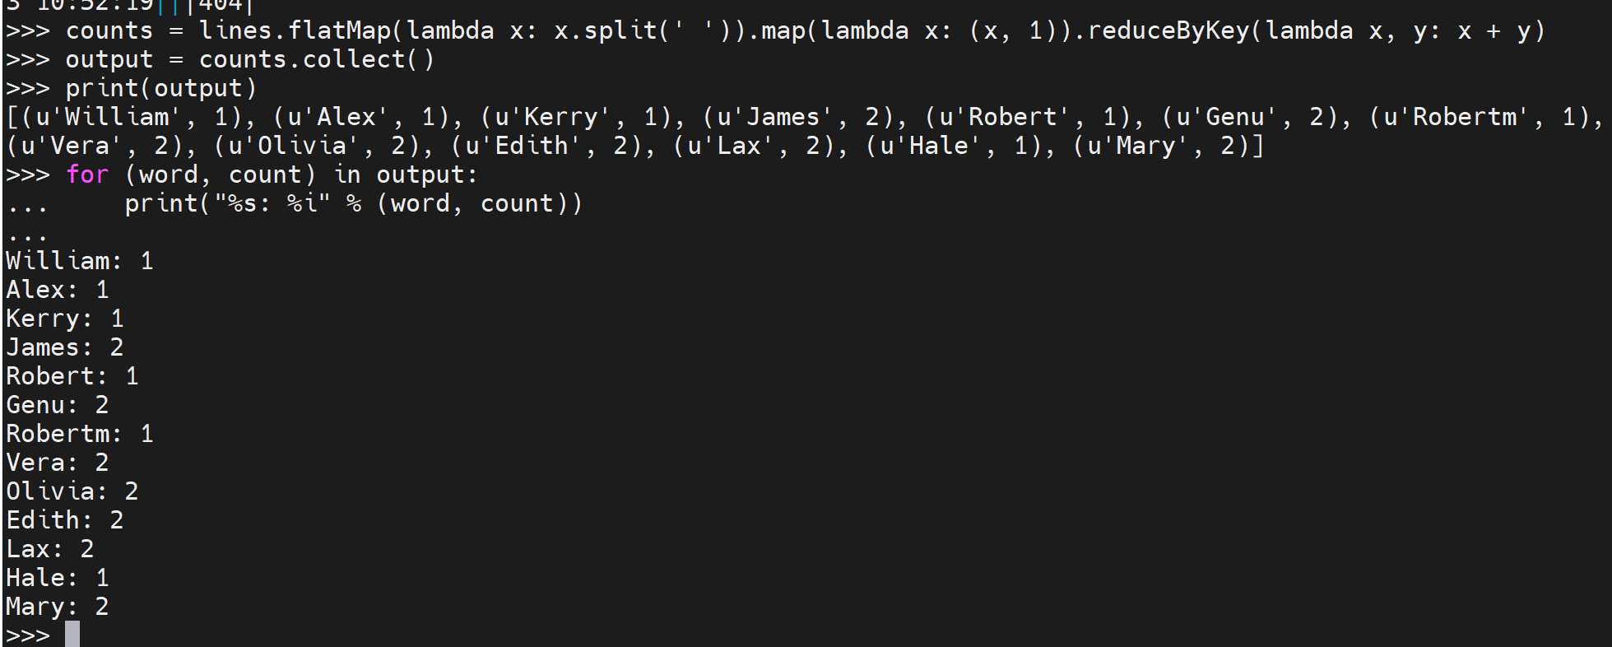
Task: Click the "James: 2" output line
Action: tap(64, 347)
